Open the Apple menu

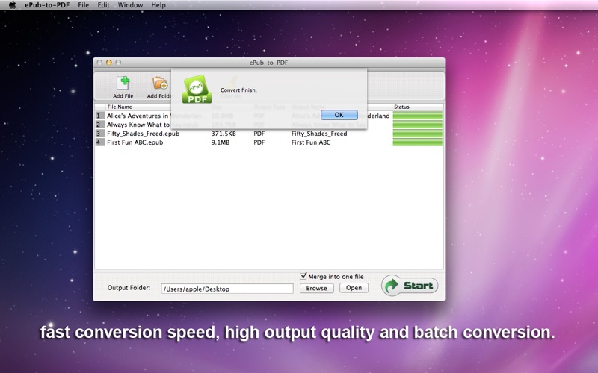tap(12, 5)
